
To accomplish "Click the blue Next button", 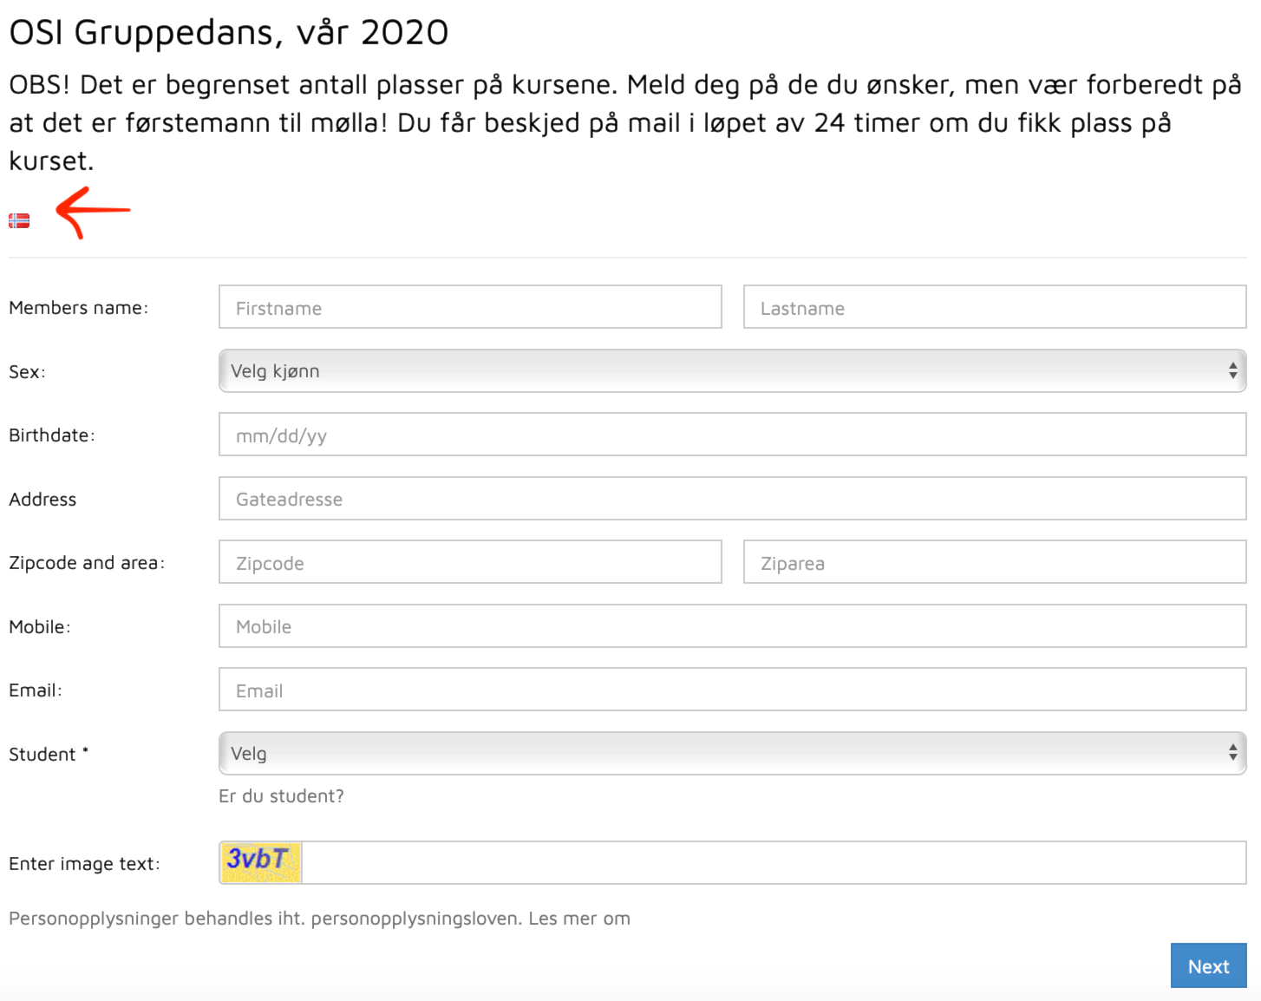I will coord(1208,965).
